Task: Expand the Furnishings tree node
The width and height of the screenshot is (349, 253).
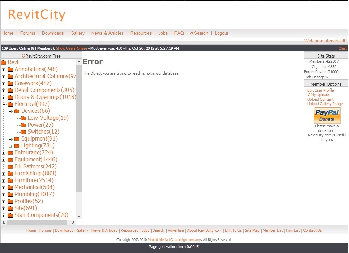Action: point(3,174)
